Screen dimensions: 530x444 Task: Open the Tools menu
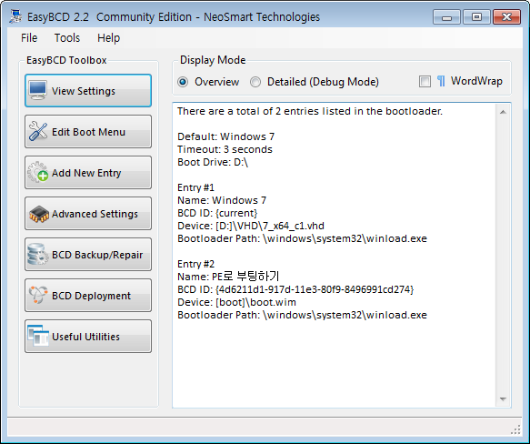pos(67,38)
